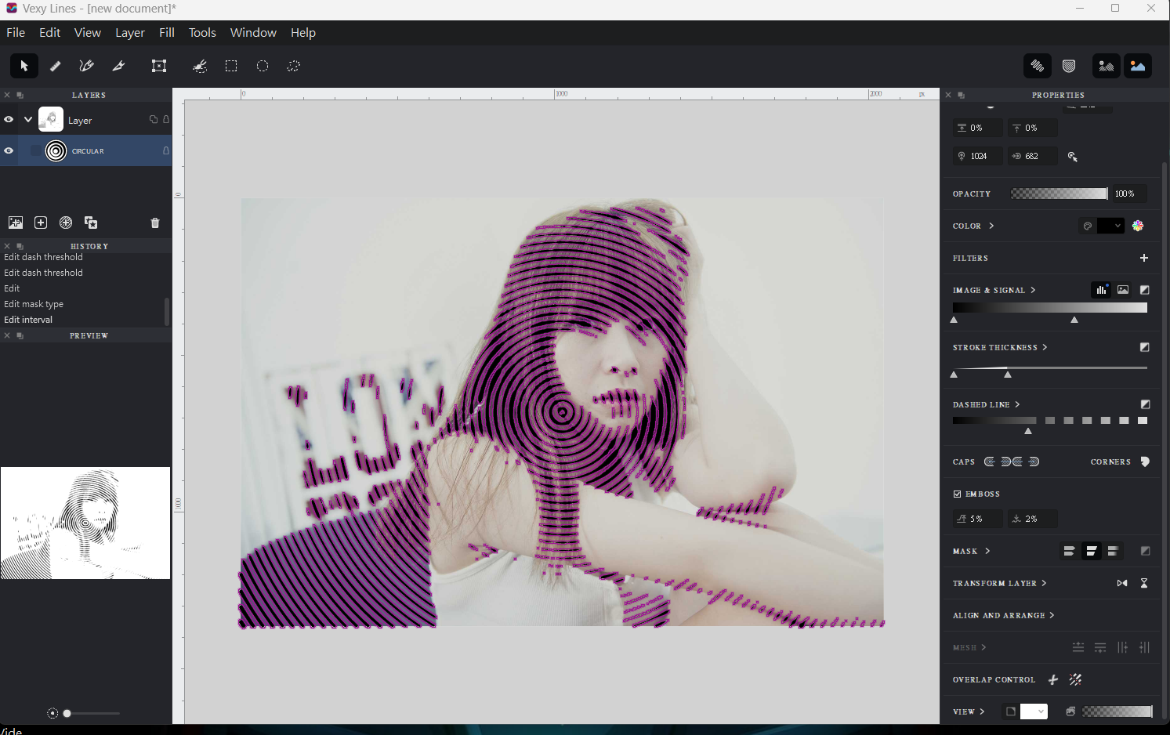Viewport: 1170px width, 735px height.
Task: Open the Fill menu
Action: tap(167, 32)
